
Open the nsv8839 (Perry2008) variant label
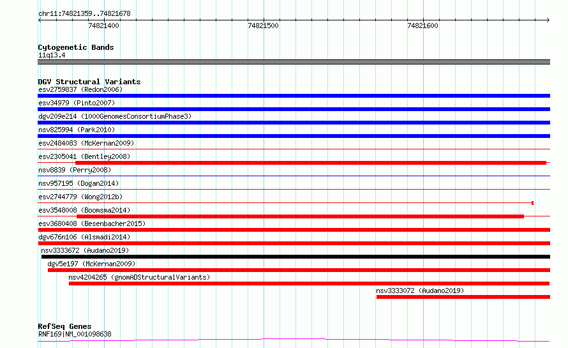[75, 170]
